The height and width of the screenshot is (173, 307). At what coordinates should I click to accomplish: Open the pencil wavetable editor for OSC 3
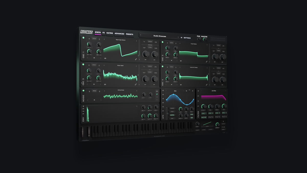click(x=136, y=84)
